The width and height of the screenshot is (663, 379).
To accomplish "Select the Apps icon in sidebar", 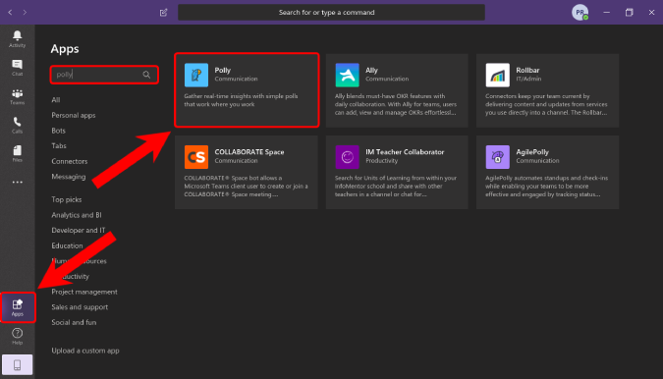I will pyautogui.click(x=18, y=307).
